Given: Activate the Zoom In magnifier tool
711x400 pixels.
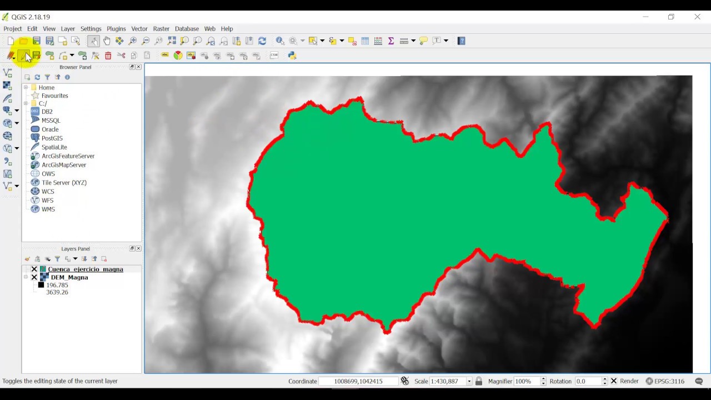Looking at the screenshot, I should click(x=133, y=41).
